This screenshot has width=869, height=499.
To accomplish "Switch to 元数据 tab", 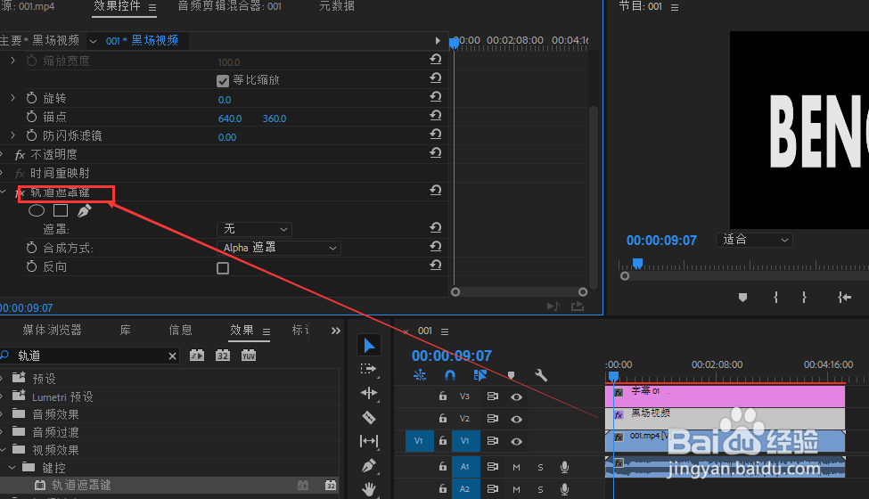I will pos(336,6).
